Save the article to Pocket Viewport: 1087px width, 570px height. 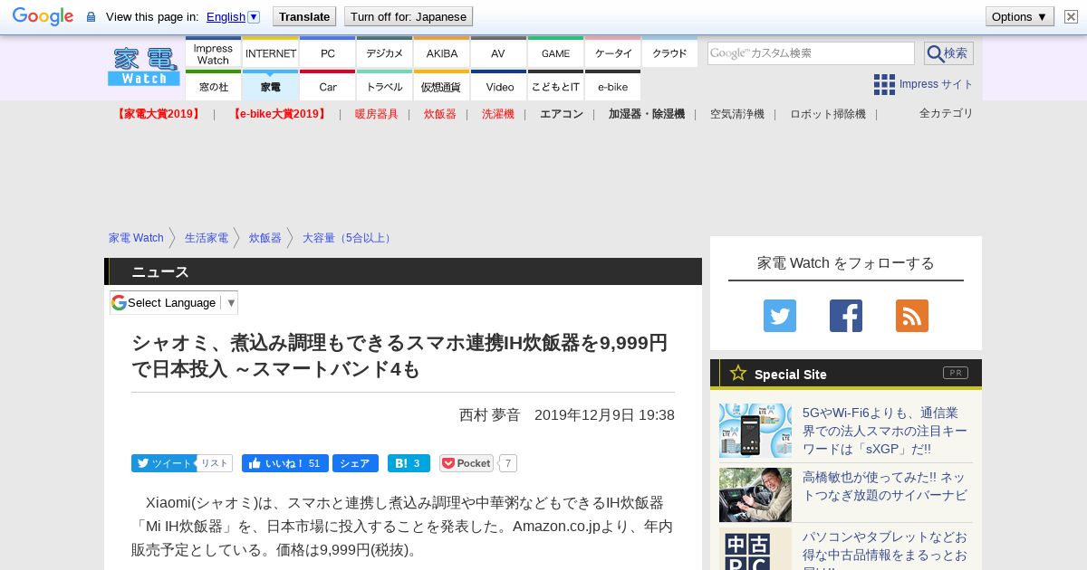click(467, 463)
